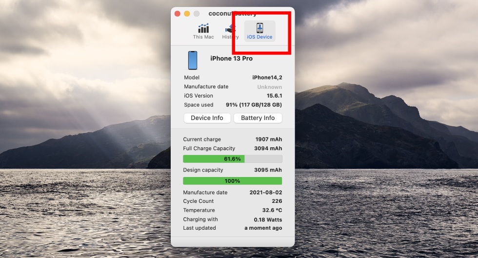The width and height of the screenshot is (478, 258).
Task: Click the gray zoom window button
Action: coord(197,14)
